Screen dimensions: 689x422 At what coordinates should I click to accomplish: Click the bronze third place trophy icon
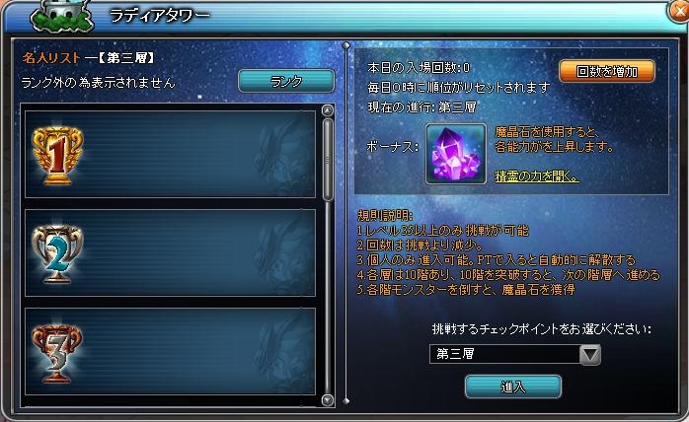tap(57, 354)
